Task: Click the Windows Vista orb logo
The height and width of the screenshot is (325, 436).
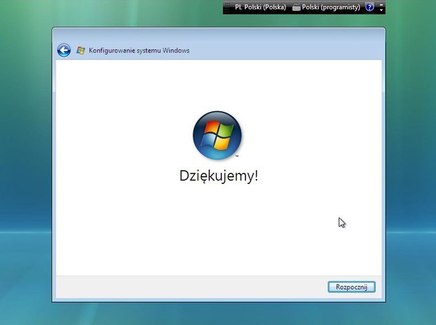Action: pos(217,136)
